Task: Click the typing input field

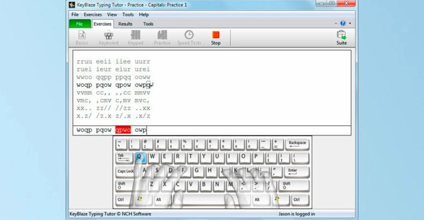Action: click(x=212, y=130)
